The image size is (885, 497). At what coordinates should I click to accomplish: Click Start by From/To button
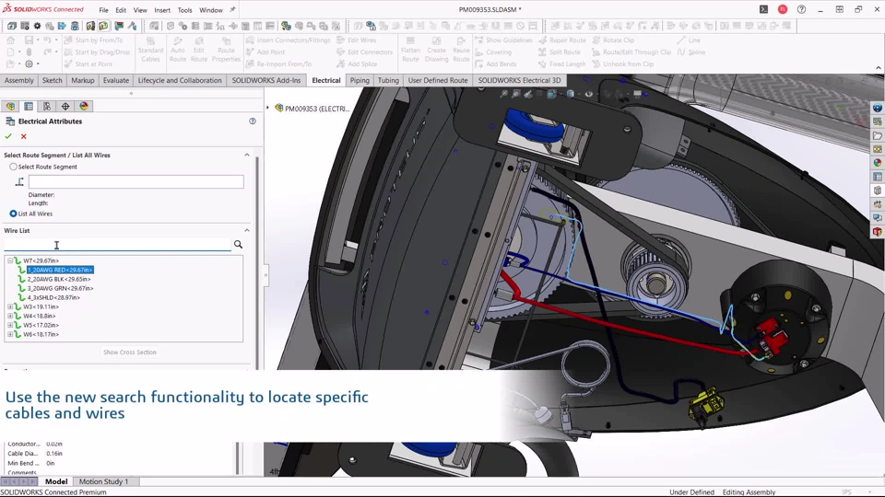point(93,40)
